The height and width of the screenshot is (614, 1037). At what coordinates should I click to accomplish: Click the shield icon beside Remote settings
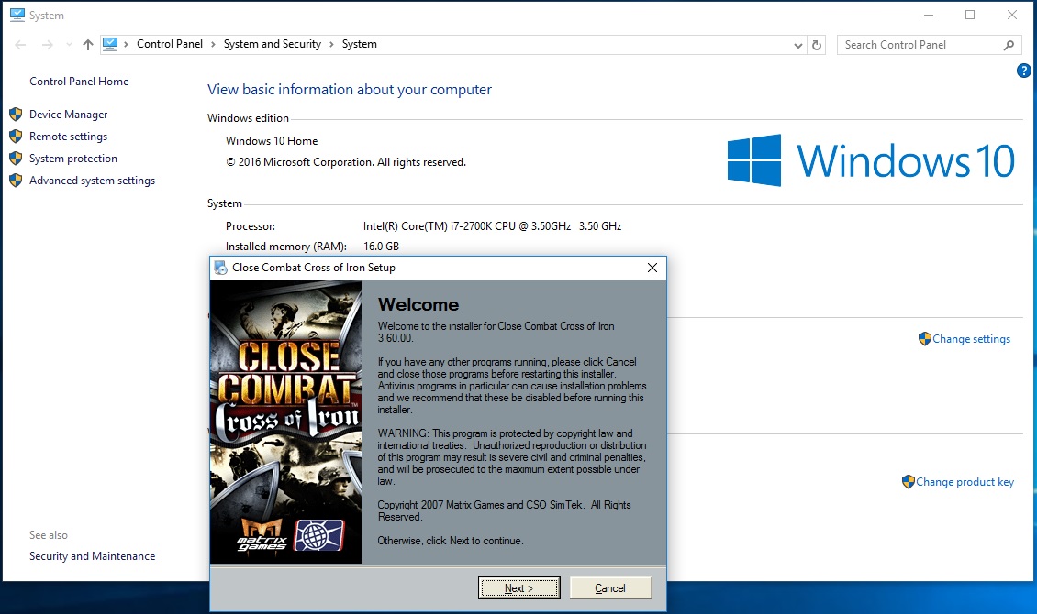tap(16, 136)
